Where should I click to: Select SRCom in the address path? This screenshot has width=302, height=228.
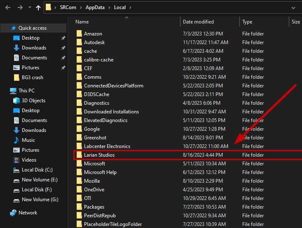[x=68, y=7]
